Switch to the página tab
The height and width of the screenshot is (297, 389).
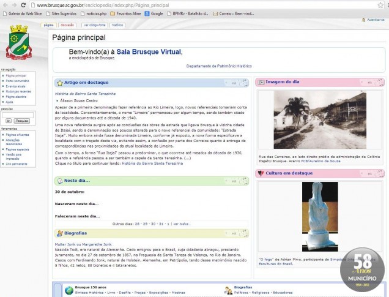[49, 25]
